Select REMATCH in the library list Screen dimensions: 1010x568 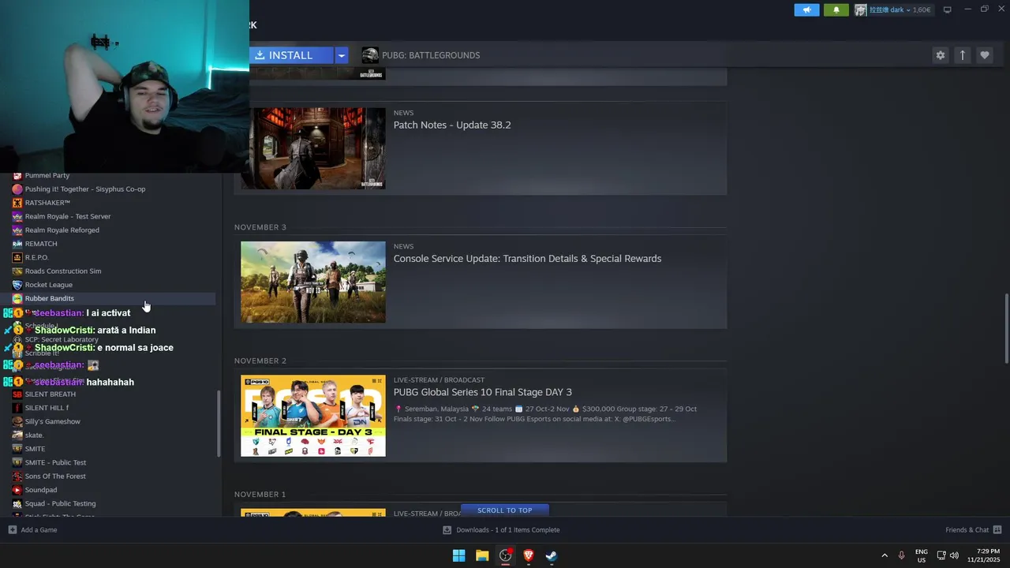[x=41, y=244]
